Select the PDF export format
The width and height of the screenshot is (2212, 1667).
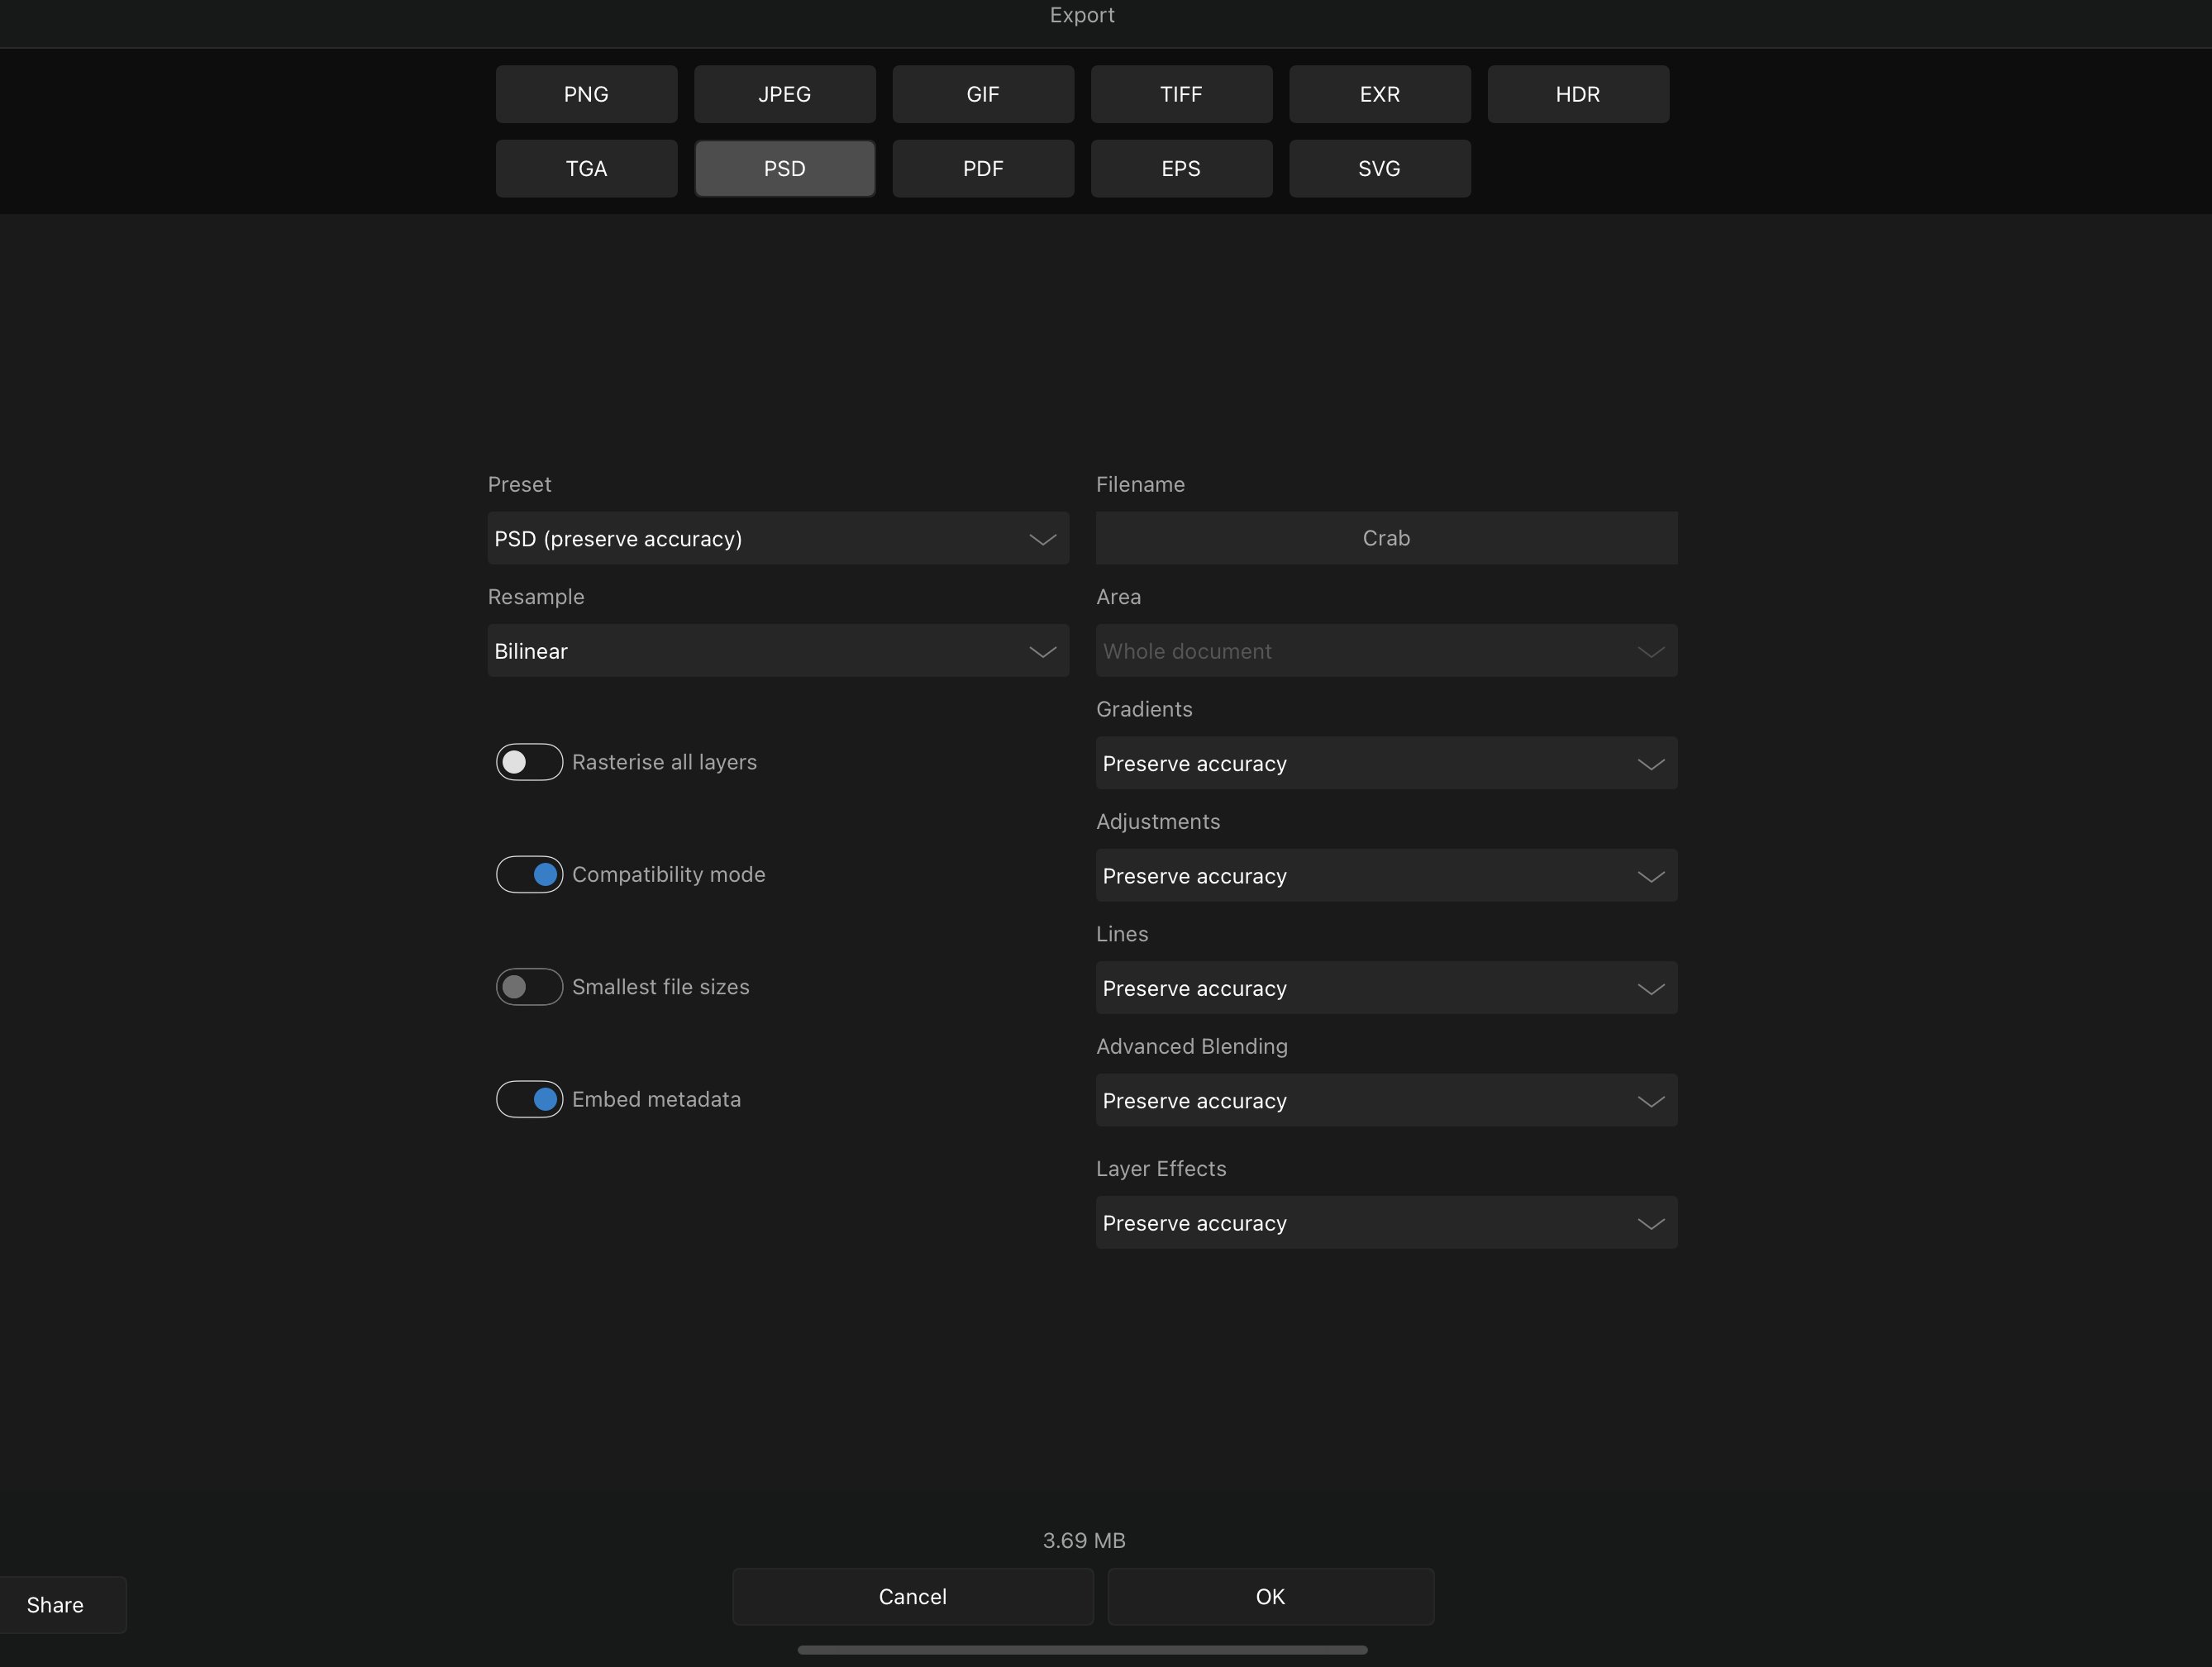983,168
